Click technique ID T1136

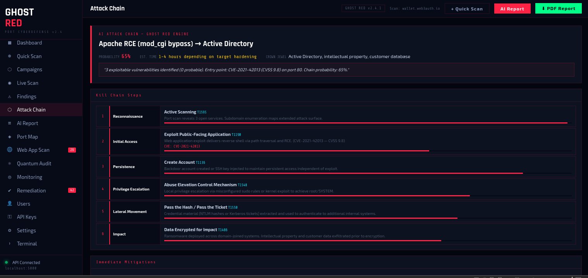click(200, 163)
